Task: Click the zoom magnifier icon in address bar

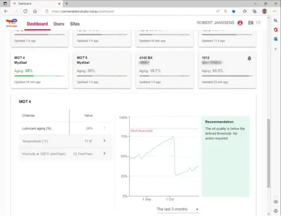Action: click(225, 11)
